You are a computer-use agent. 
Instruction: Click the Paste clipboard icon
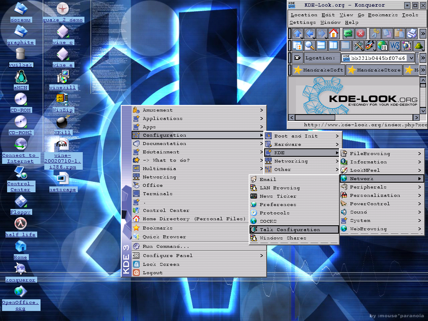click(x=399, y=33)
